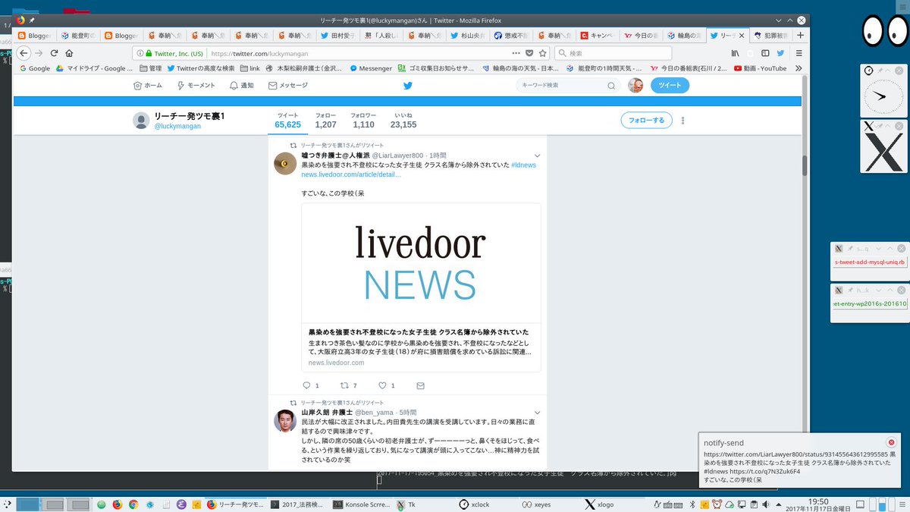Expand the ben_yama tweet options caret
Image resolution: width=910 pixels, height=512 pixels.
coord(538,411)
